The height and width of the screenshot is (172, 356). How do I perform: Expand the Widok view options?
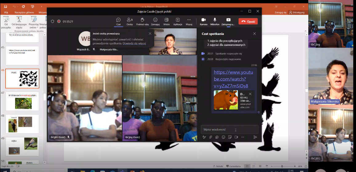[166, 21]
